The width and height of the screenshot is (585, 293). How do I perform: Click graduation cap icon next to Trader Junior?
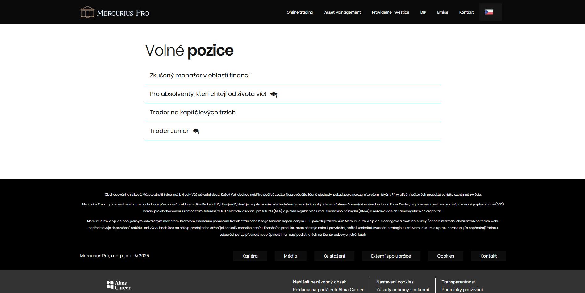[x=196, y=131]
